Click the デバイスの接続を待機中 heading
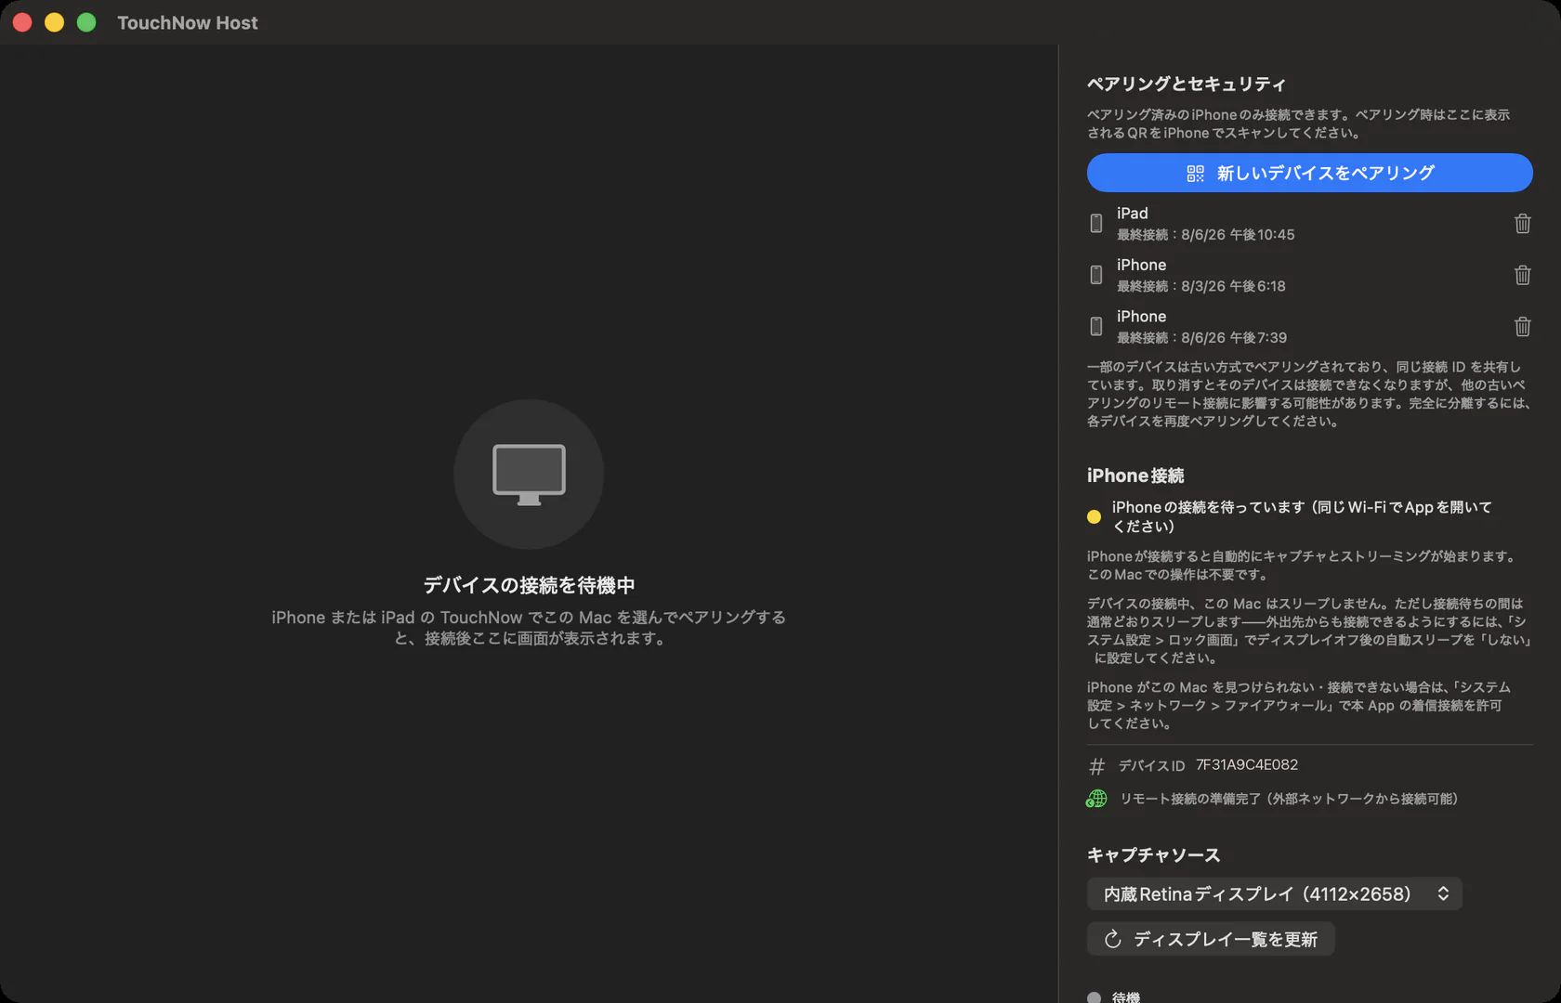The width and height of the screenshot is (1561, 1003). point(529,585)
